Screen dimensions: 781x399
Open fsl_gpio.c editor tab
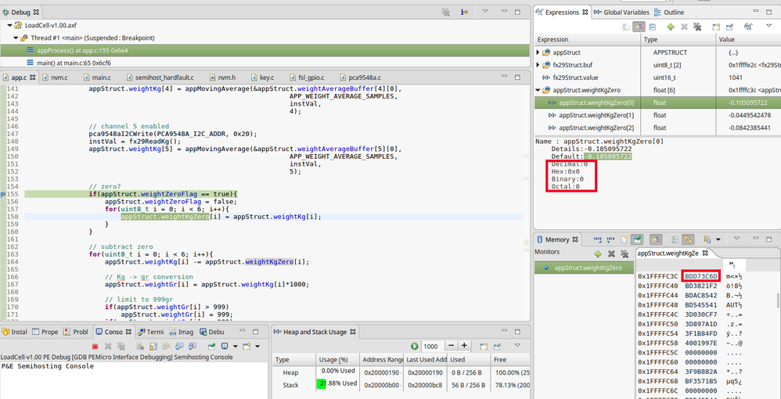pos(306,77)
